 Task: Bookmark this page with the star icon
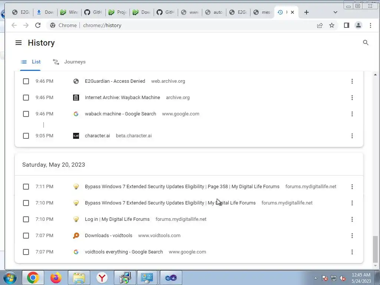332,25
